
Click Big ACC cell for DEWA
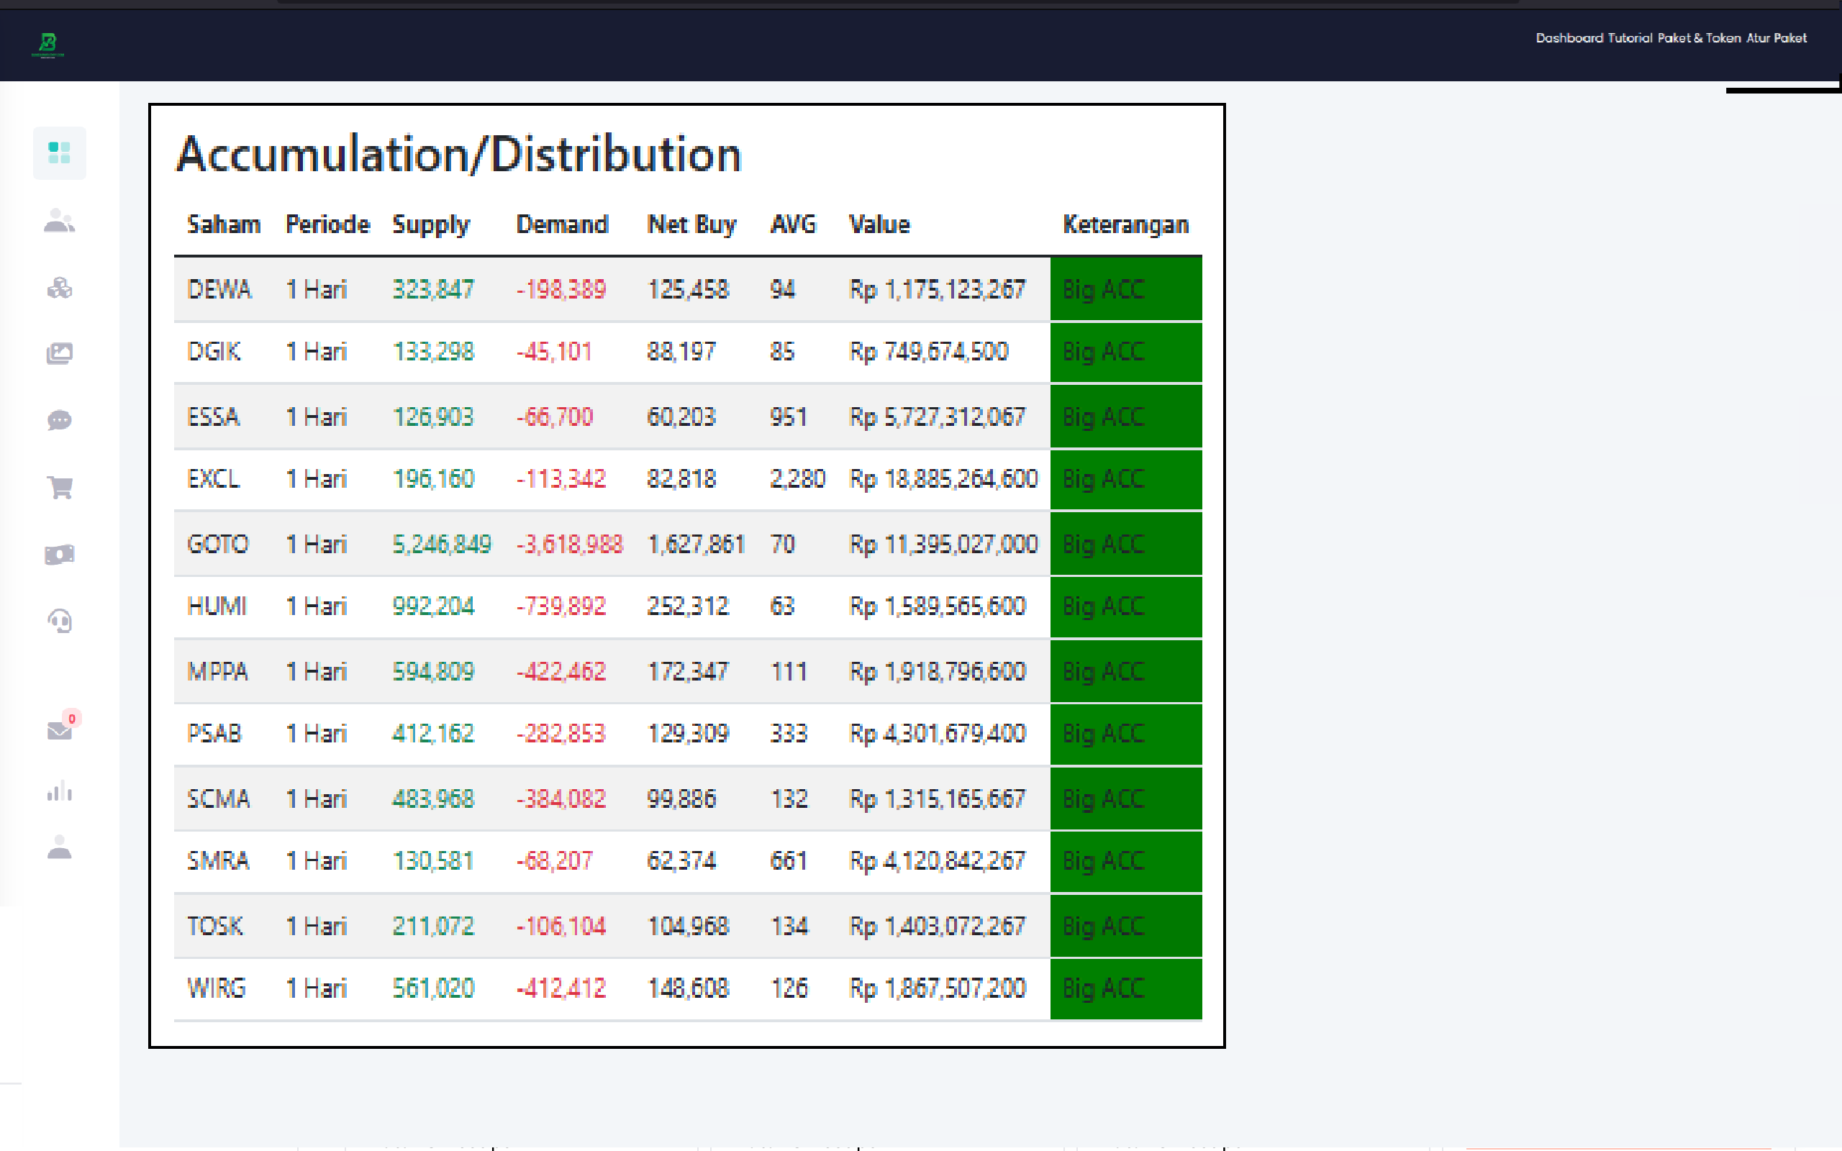(1125, 289)
